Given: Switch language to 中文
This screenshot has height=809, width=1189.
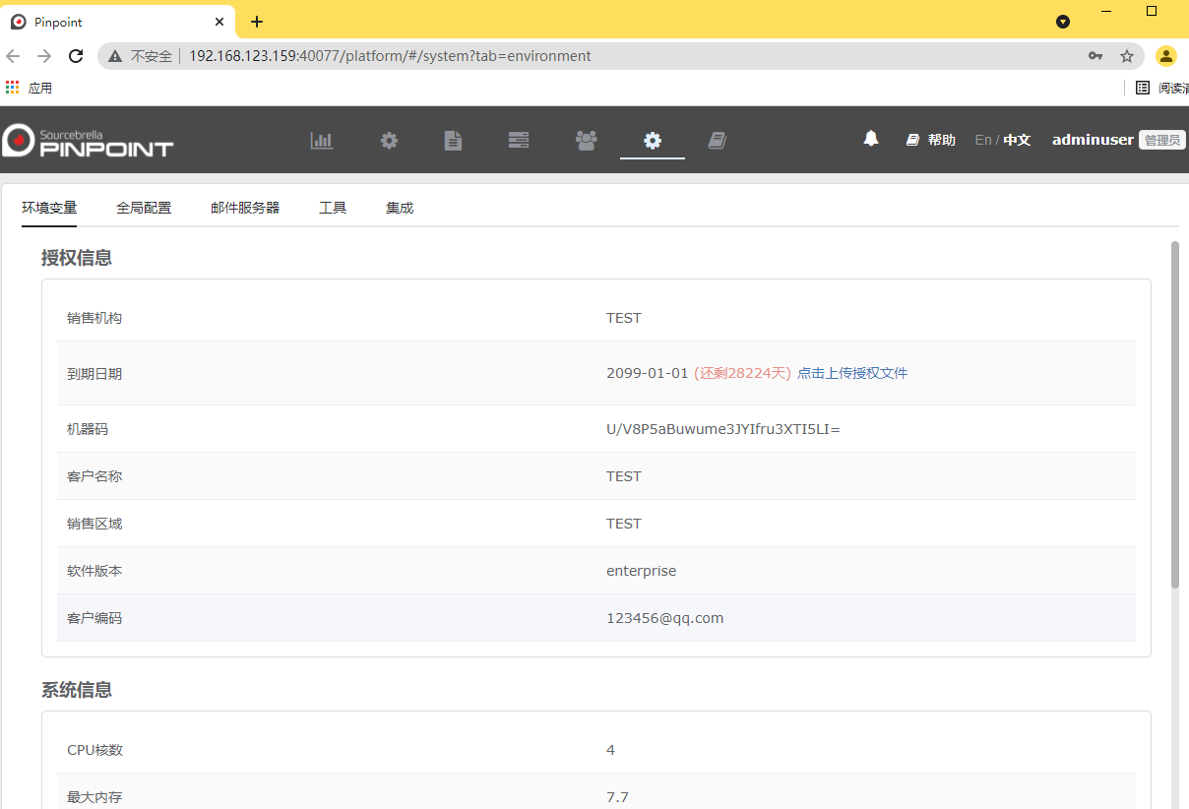Looking at the screenshot, I should (x=1017, y=140).
